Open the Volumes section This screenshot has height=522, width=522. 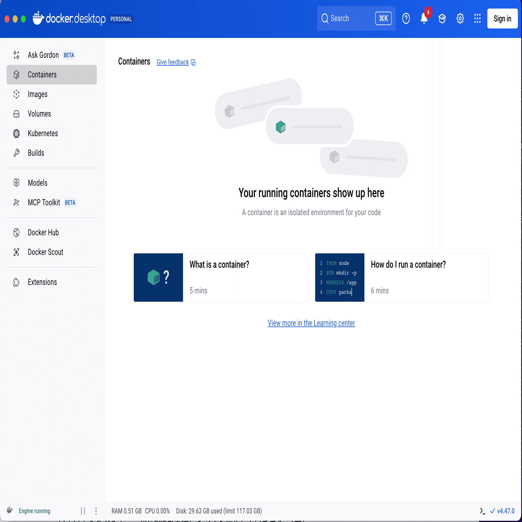(x=52, y=114)
